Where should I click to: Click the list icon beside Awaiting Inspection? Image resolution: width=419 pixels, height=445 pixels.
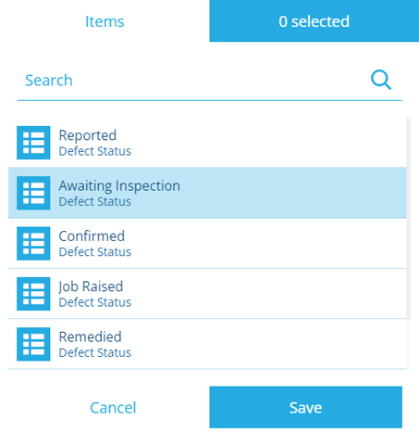pyautogui.click(x=33, y=193)
